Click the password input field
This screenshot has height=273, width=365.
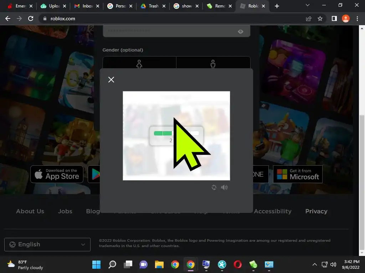tap(176, 31)
